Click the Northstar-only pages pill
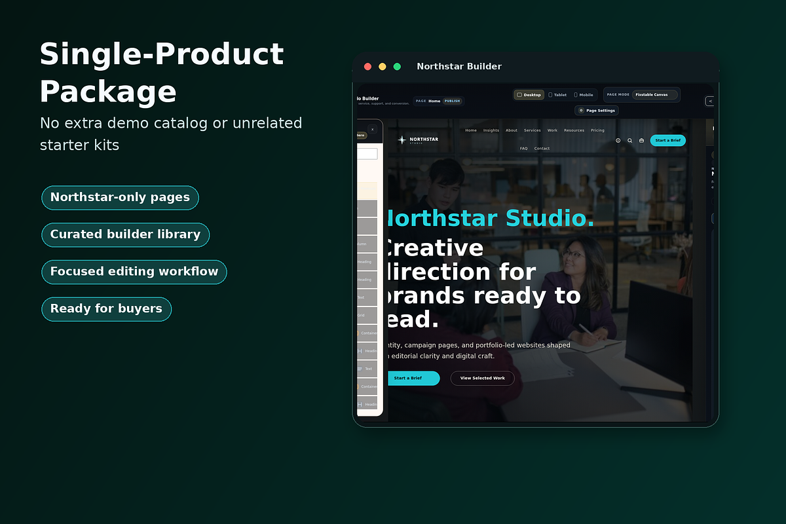Image resolution: width=786 pixels, height=524 pixels. click(120, 197)
